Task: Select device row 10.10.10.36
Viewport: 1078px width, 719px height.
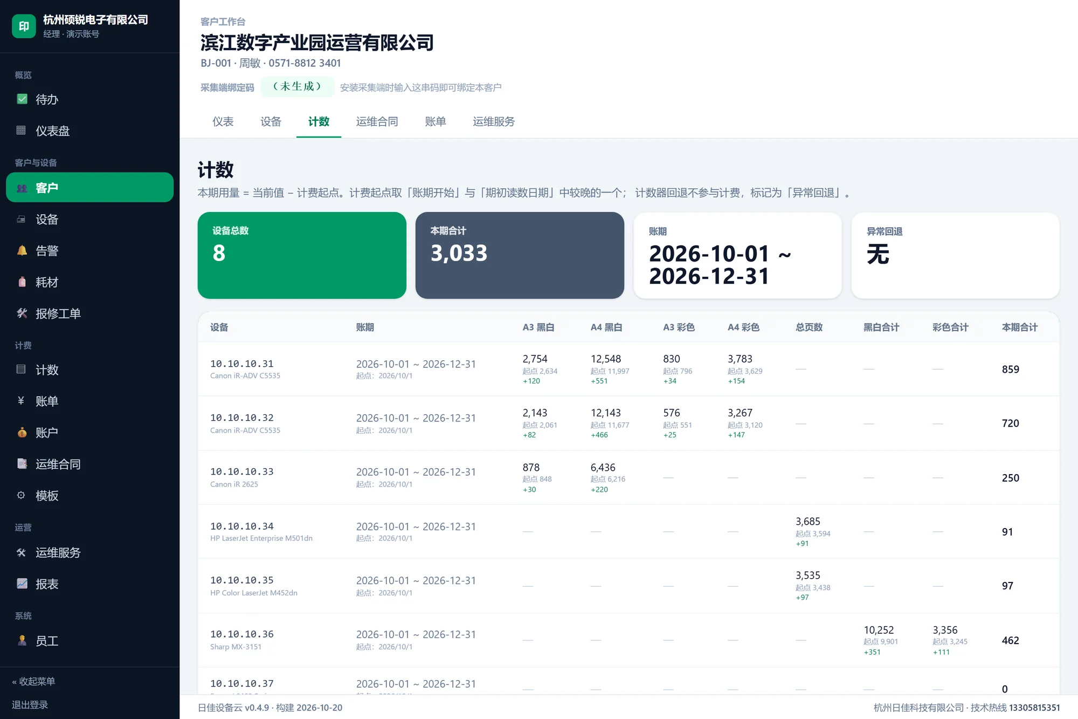Action: 628,640
